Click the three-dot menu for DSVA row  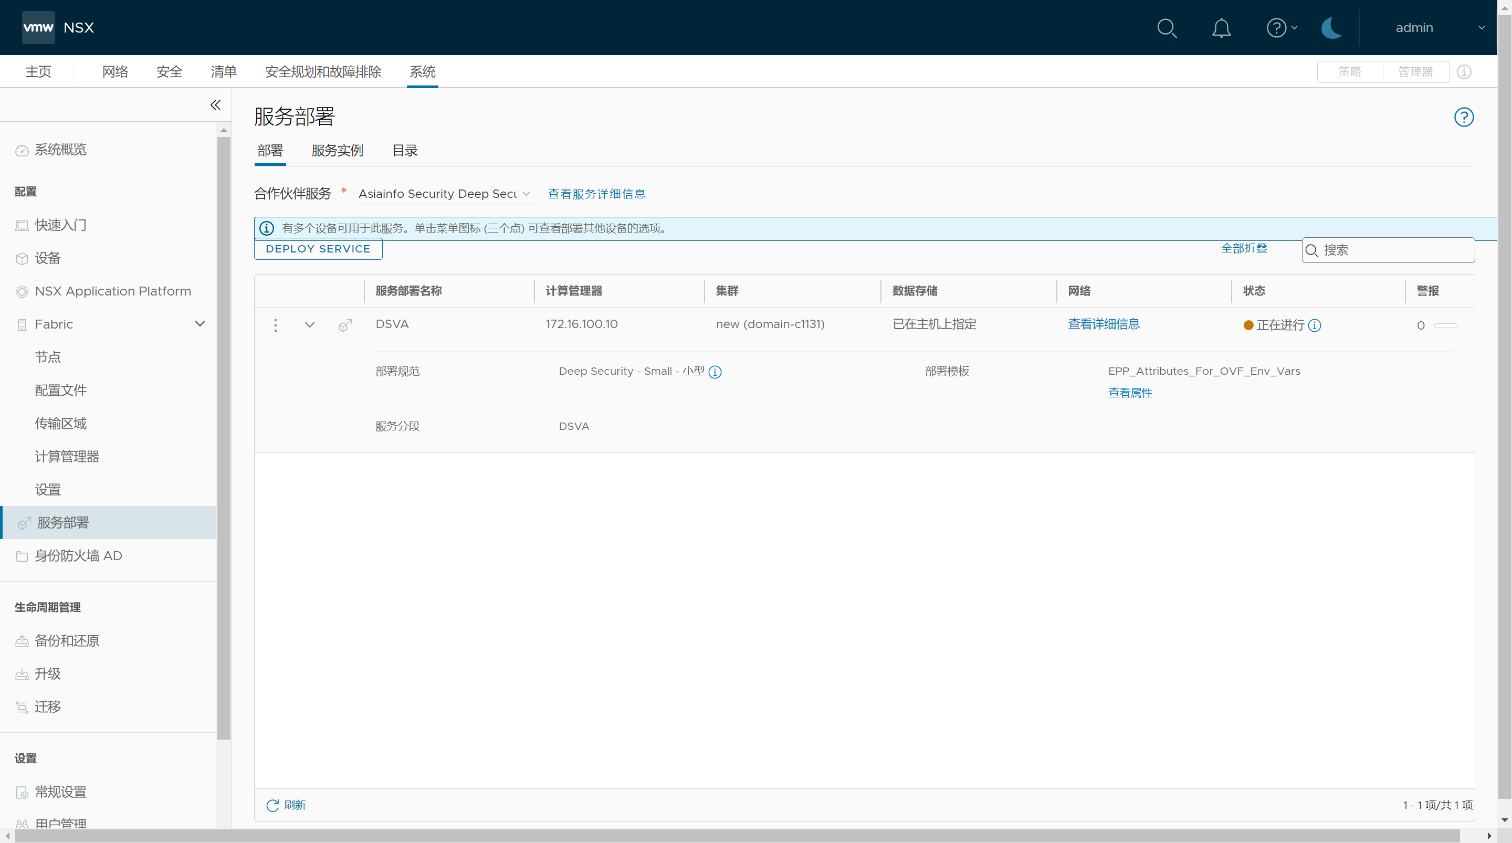tap(275, 325)
